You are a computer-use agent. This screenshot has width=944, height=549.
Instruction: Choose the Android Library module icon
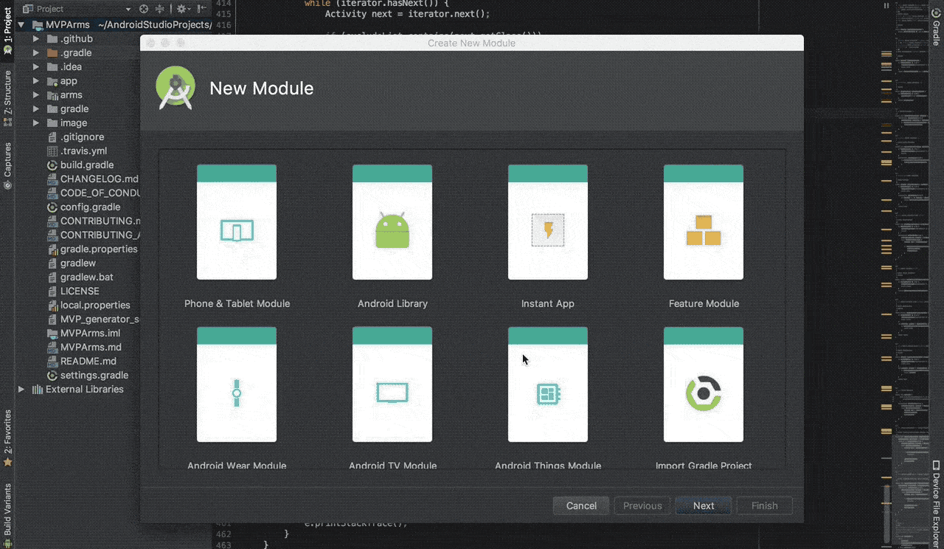392,222
